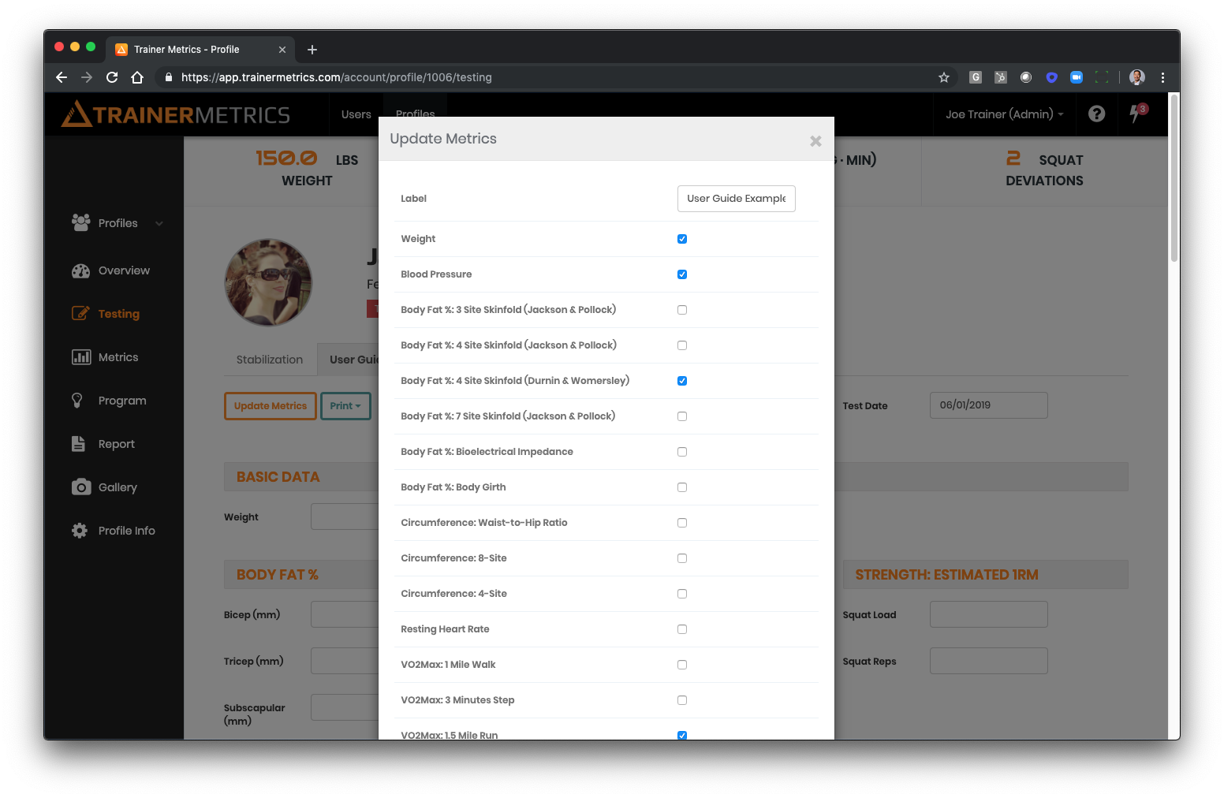Viewport: 1224px width, 798px height.
Task: Edit the Label text field
Action: pyautogui.click(x=737, y=199)
